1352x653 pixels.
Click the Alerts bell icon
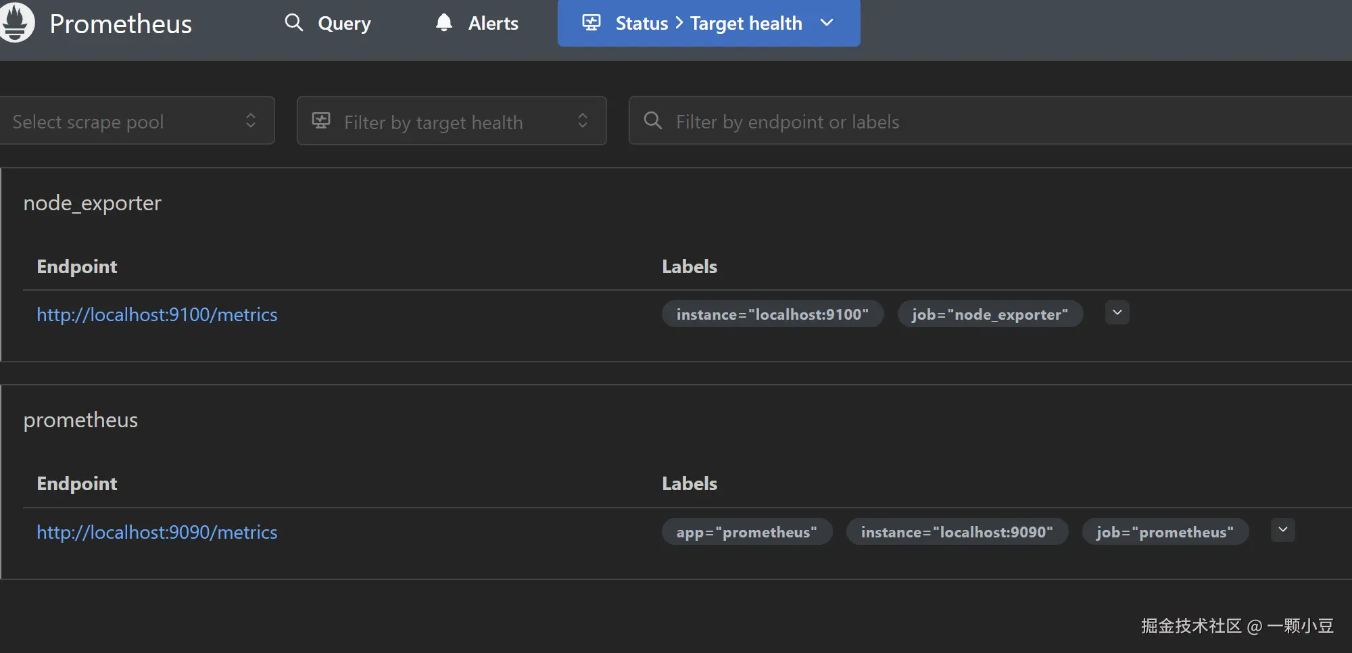click(x=443, y=23)
